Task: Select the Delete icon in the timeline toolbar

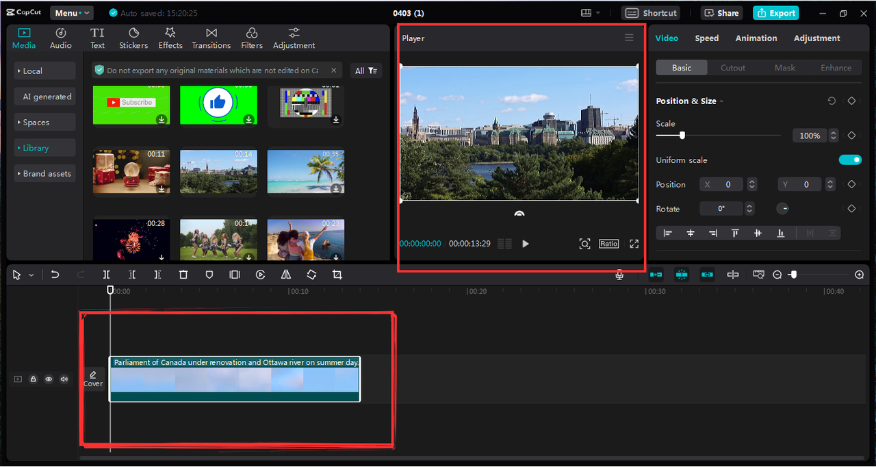Action: [183, 274]
